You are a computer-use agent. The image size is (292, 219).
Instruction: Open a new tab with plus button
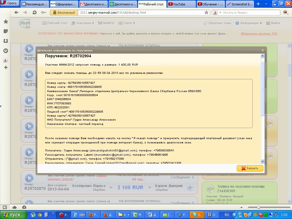(x=258, y=4)
